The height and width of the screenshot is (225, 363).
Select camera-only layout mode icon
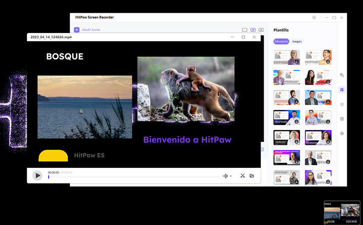point(261,30)
